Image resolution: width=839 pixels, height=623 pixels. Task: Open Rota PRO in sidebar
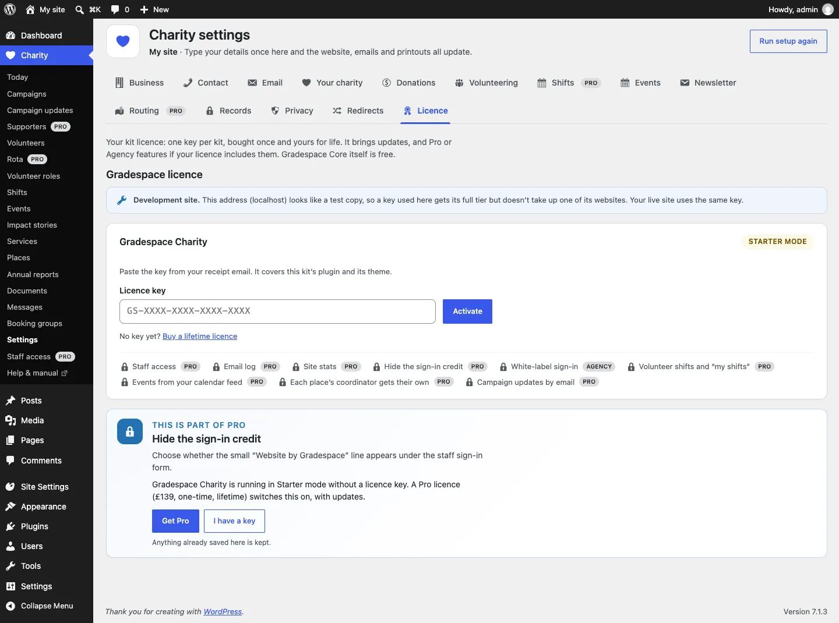tap(27, 159)
